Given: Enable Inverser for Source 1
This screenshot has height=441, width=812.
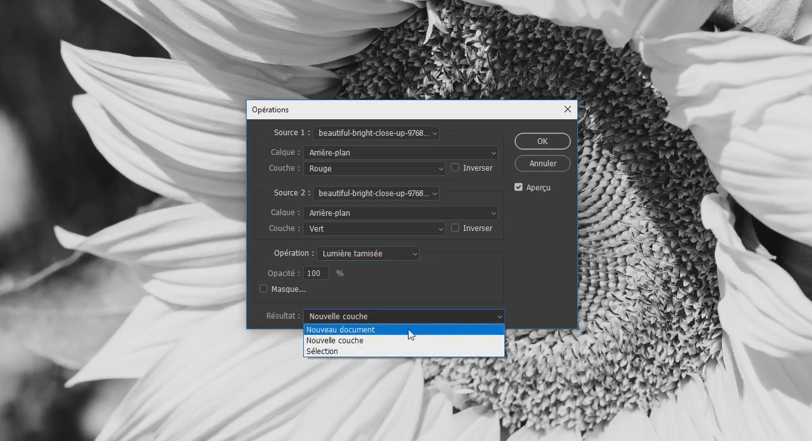Looking at the screenshot, I should pyautogui.click(x=455, y=168).
